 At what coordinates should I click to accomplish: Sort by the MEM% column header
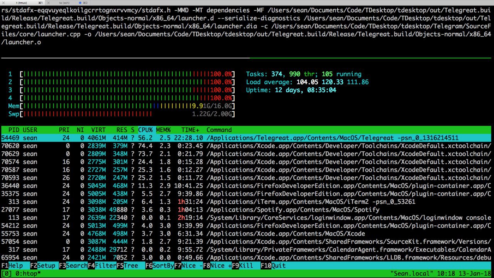click(163, 130)
